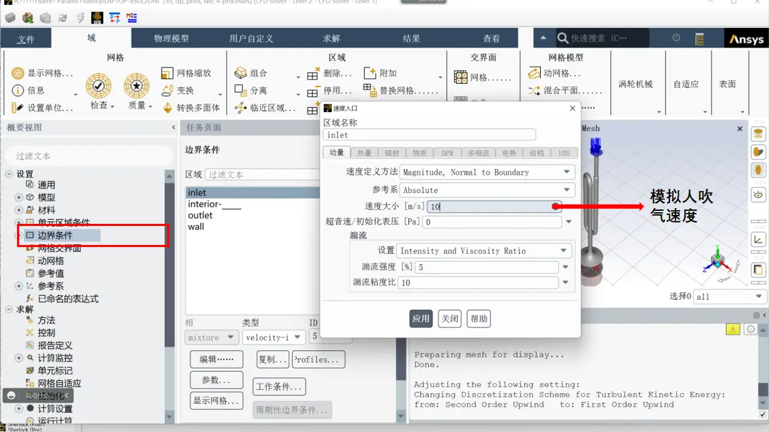Click the fit-to-window eye icon in viewport toolbar
The height and width of the screenshot is (432, 769).
click(x=758, y=195)
